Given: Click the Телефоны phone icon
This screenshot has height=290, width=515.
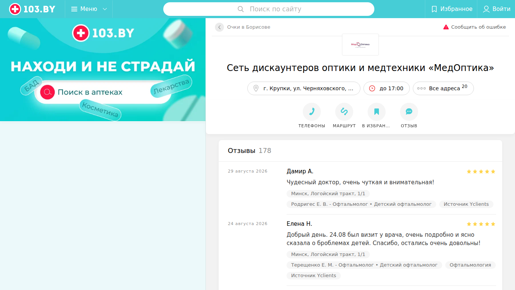Looking at the screenshot, I should point(312,112).
